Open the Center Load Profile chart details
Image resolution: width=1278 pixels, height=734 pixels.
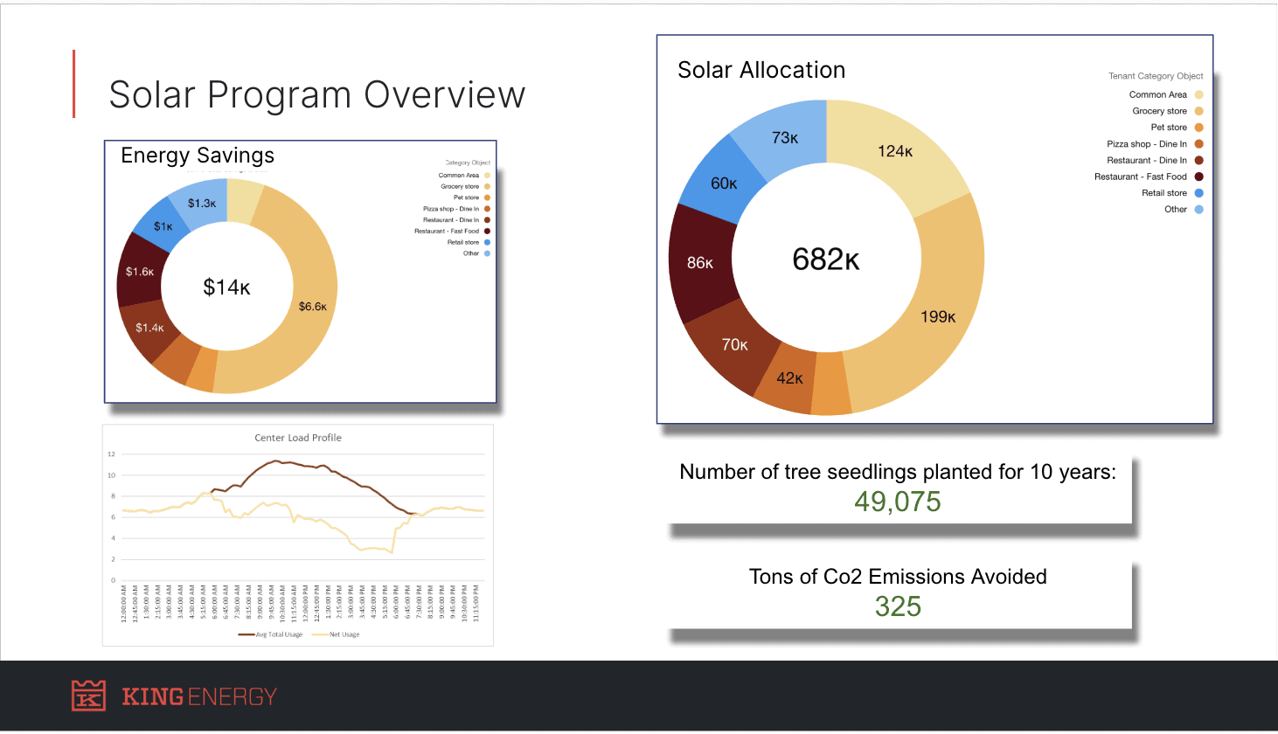pyautogui.click(x=298, y=438)
